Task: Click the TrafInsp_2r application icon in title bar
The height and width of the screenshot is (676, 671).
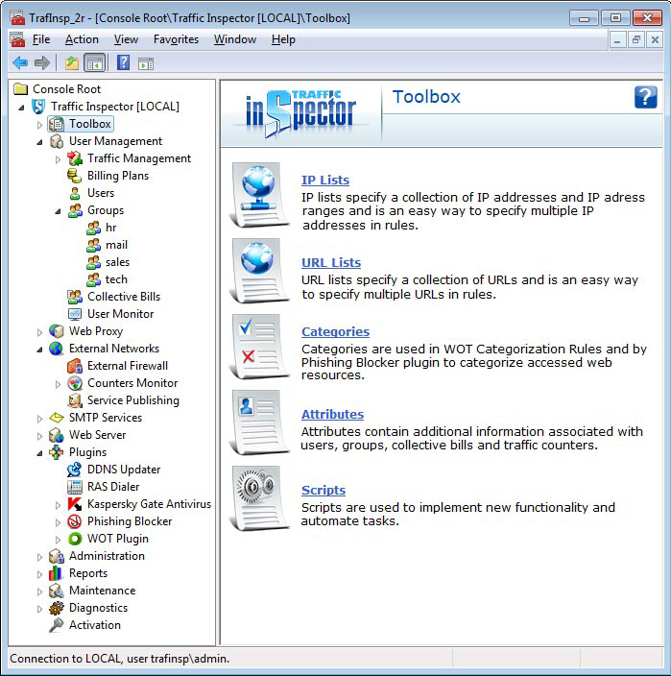Action: coord(17,17)
